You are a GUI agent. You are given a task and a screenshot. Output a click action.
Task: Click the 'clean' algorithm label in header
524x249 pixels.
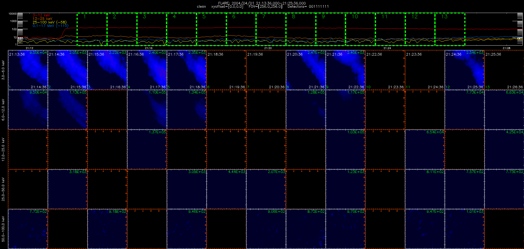(x=201, y=7)
